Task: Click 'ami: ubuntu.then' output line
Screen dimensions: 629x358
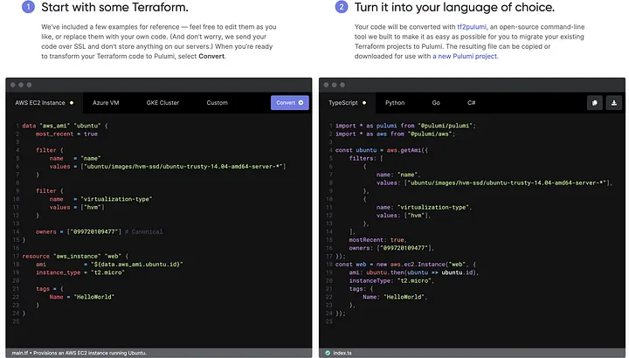Action: point(414,272)
